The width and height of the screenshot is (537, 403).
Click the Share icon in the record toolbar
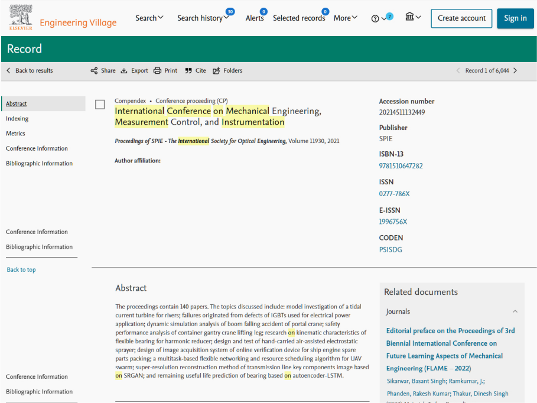click(x=94, y=70)
